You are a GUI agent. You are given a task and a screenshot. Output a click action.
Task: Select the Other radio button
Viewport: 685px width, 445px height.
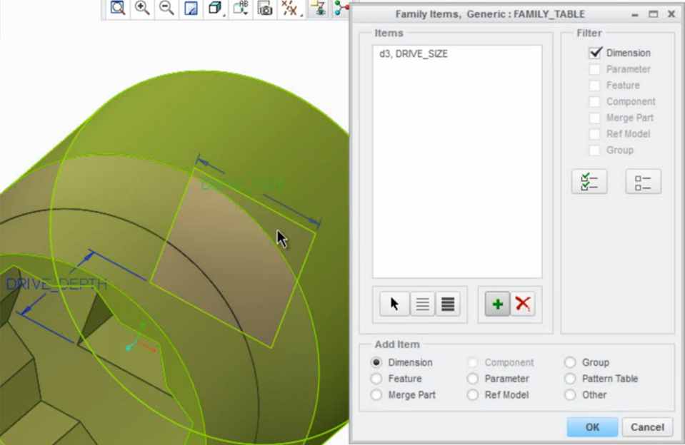[570, 395]
